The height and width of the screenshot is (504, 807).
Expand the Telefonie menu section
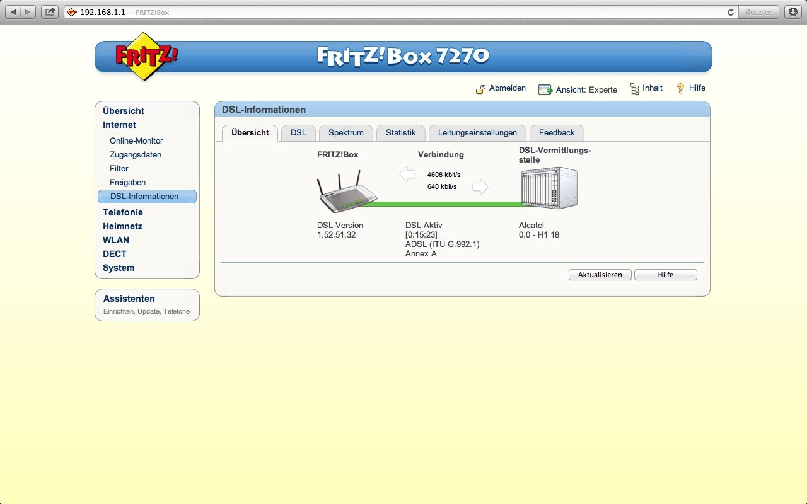[x=123, y=212]
